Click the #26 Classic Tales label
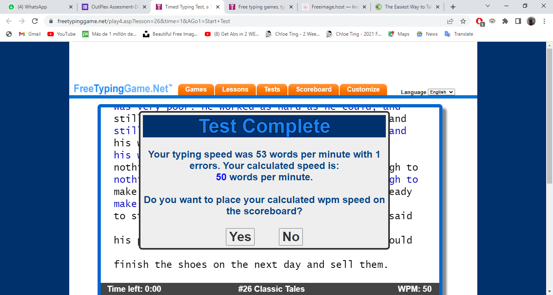Image resolution: width=553 pixels, height=295 pixels. [271, 289]
